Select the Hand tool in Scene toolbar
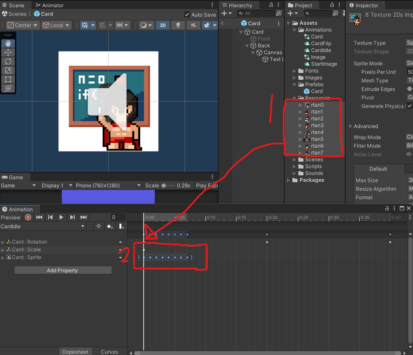The height and width of the screenshot is (355, 413). tap(8, 44)
